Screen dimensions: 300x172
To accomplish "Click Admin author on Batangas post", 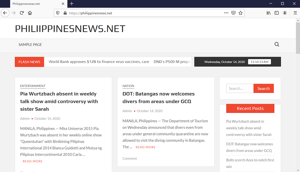I will tap(127, 111).
